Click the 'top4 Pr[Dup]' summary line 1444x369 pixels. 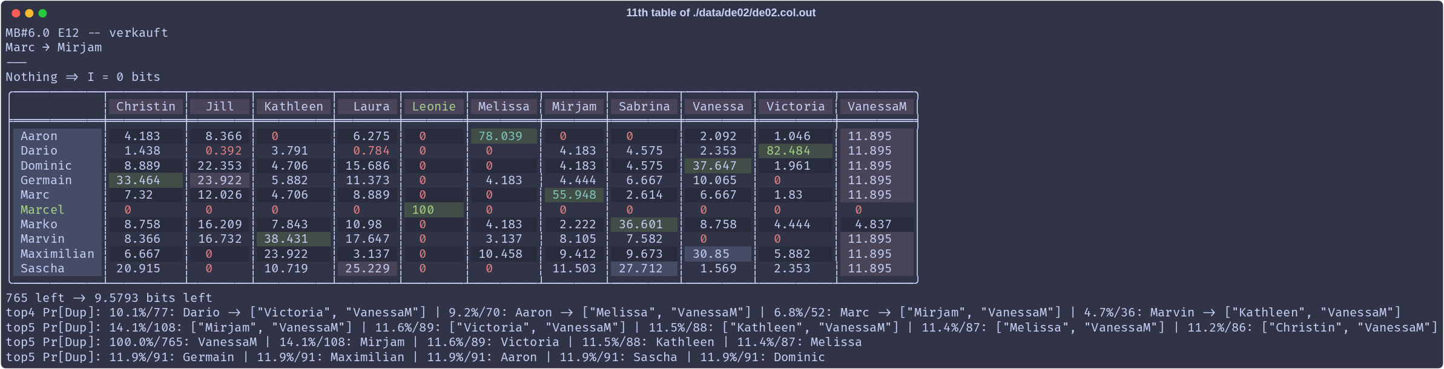point(703,312)
